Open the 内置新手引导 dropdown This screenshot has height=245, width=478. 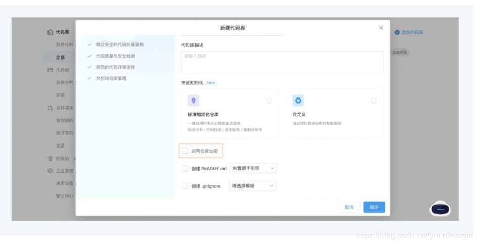click(253, 168)
